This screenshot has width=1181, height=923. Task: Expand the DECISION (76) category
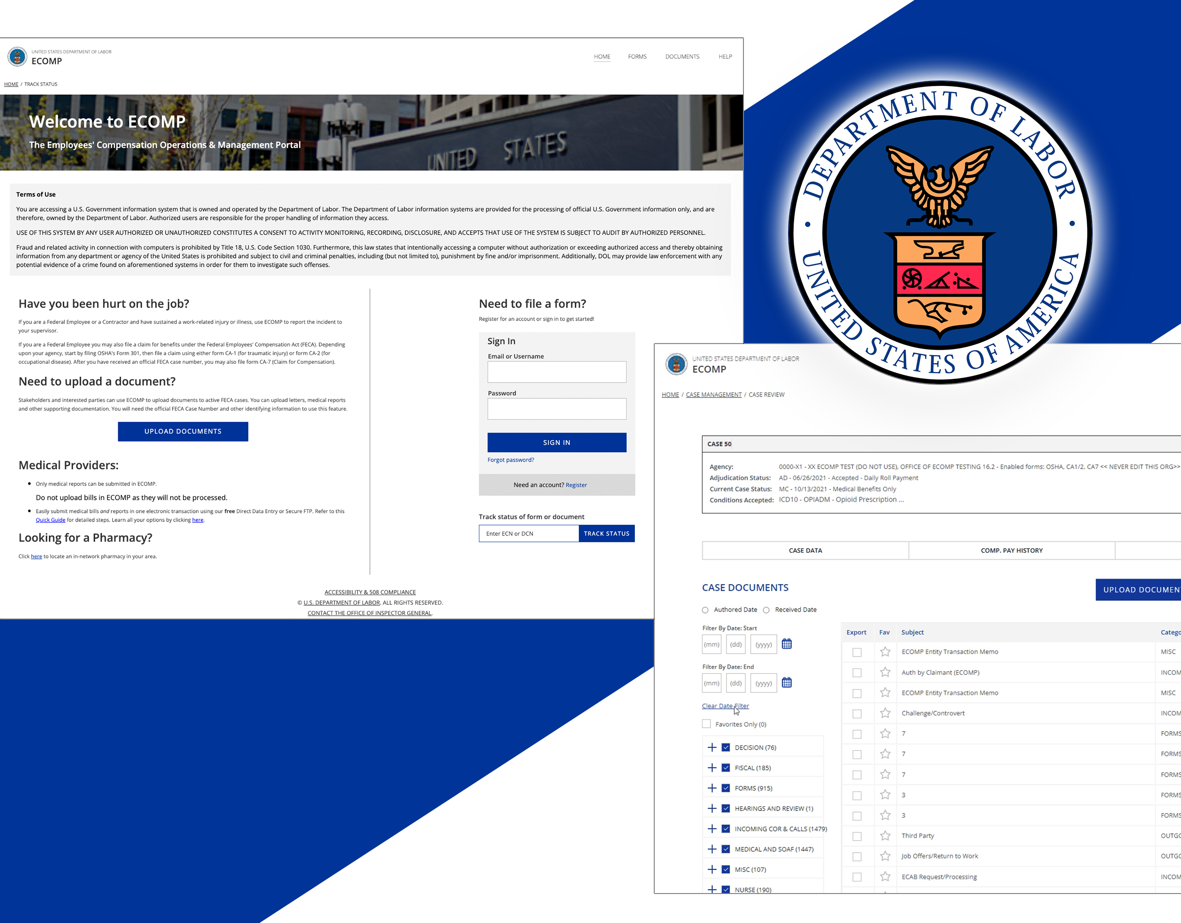pyautogui.click(x=712, y=747)
